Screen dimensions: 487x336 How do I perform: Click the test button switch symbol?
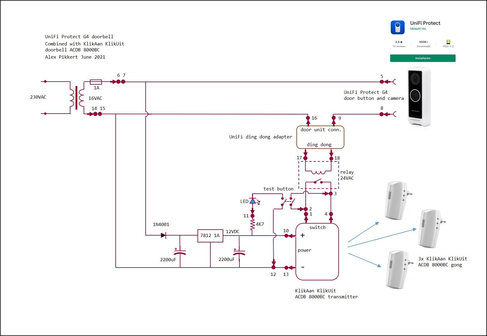coord(288,202)
